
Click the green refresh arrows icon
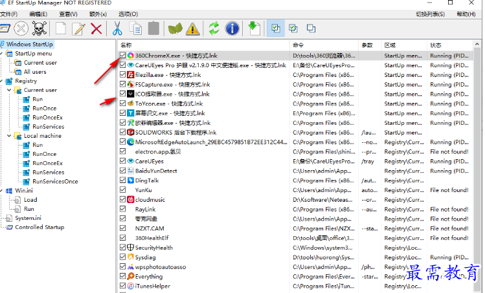[214, 28]
